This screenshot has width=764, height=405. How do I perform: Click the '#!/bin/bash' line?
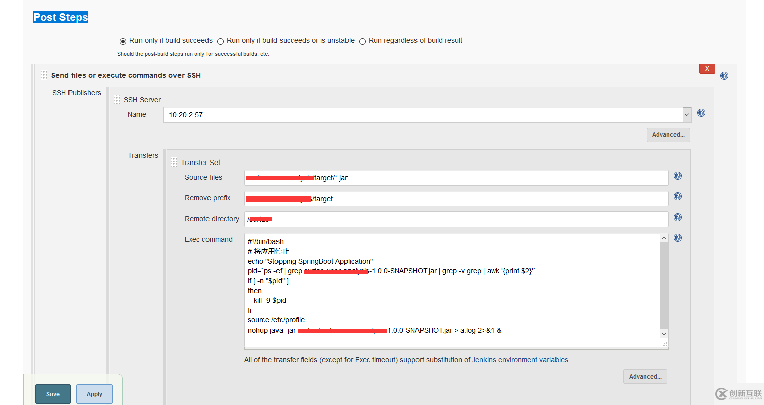pos(265,241)
